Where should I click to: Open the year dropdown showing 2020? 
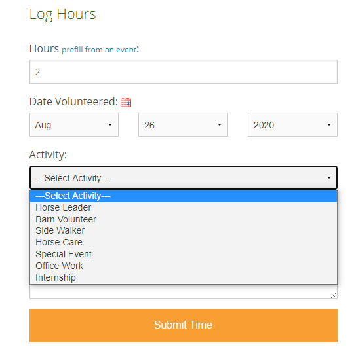pyautogui.click(x=292, y=124)
